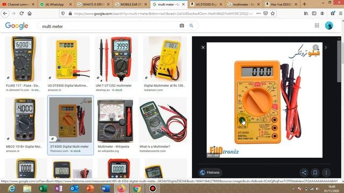Open Excel from the taskbar
The image size is (344, 193).
coord(43,188)
